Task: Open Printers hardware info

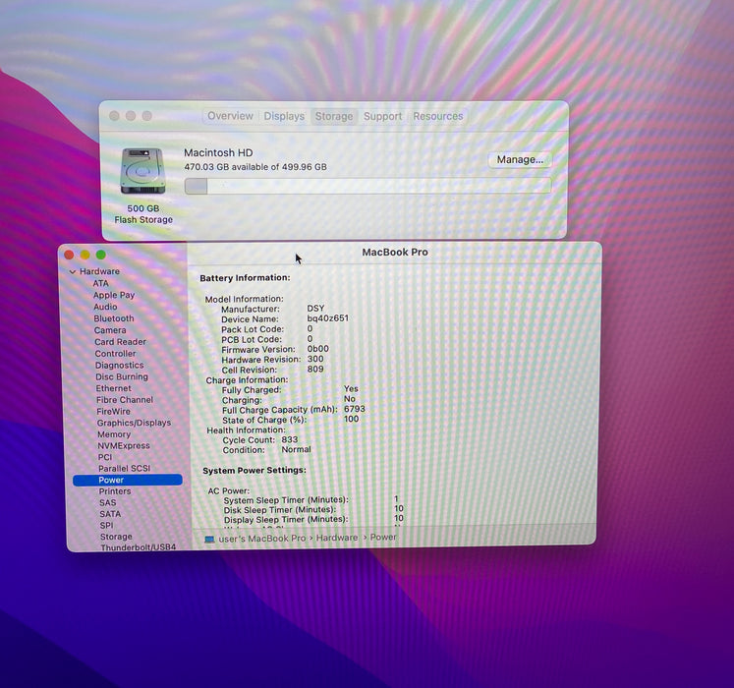Action: coord(115,491)
